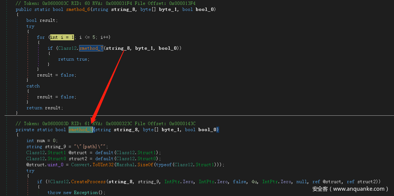Click 'ref struct2' argument in CreateProcess
394x196 pixels.
click(363, 182)
